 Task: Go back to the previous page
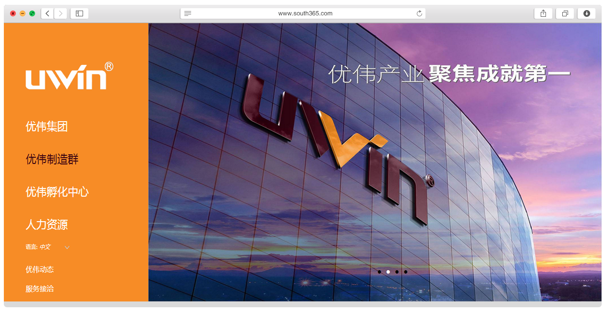click(x=48, y=13)
